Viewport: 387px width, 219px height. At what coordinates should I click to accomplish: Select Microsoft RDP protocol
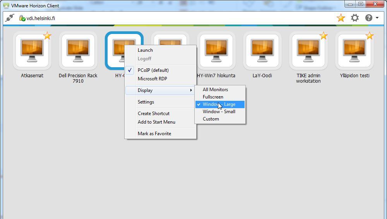tap(161, 79)
